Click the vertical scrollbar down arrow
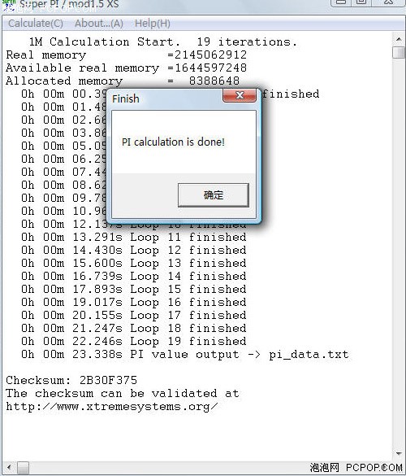The image size is (406, 476). pyautogui.click(x=399, y=453)
